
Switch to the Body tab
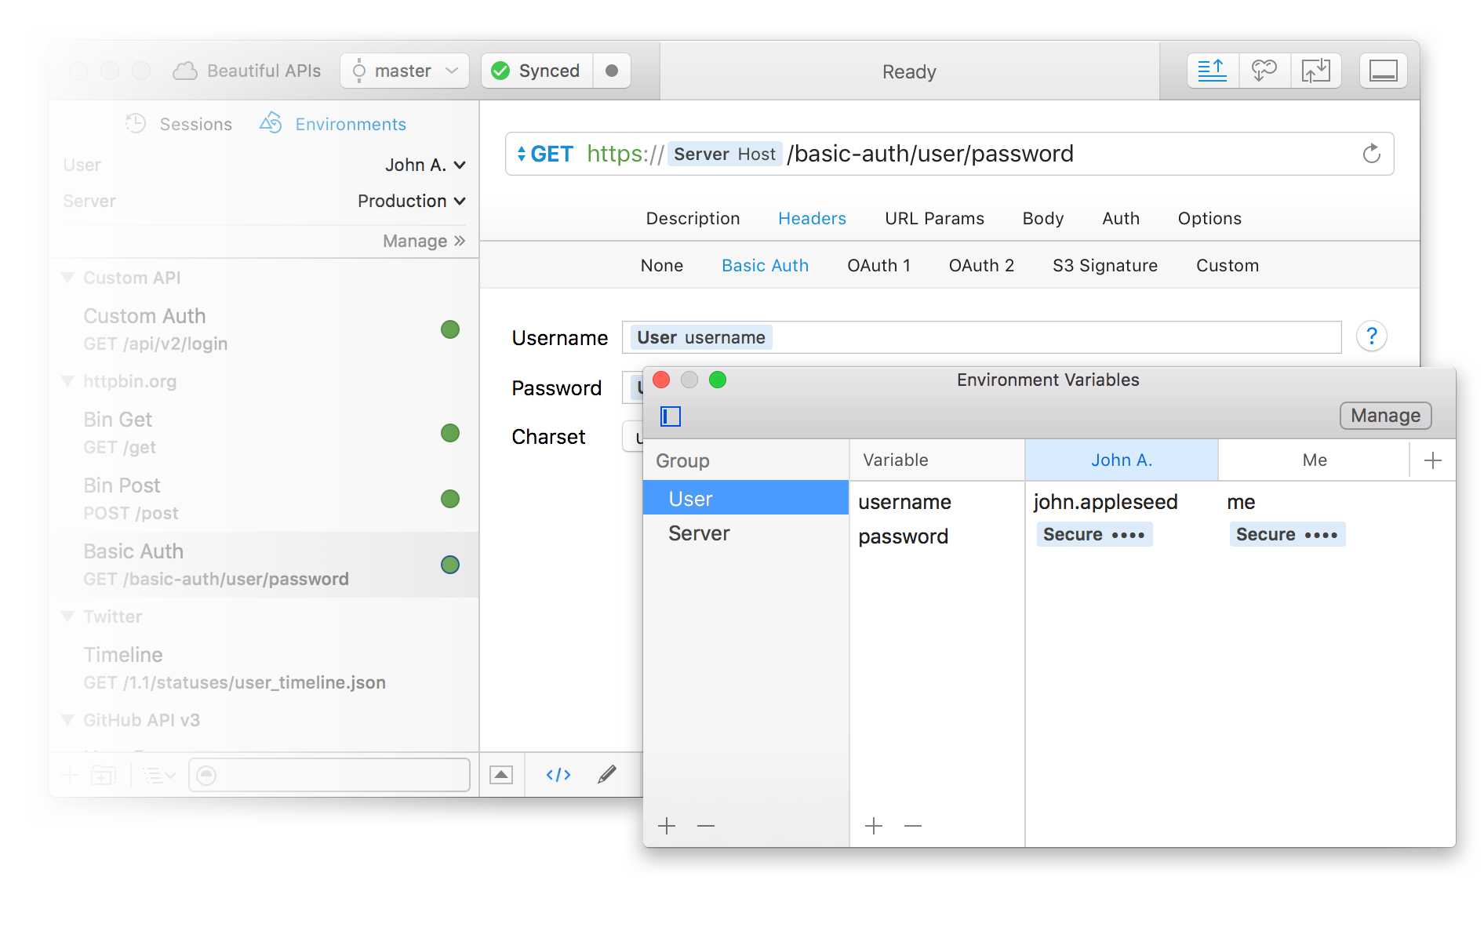point(1042,218)
